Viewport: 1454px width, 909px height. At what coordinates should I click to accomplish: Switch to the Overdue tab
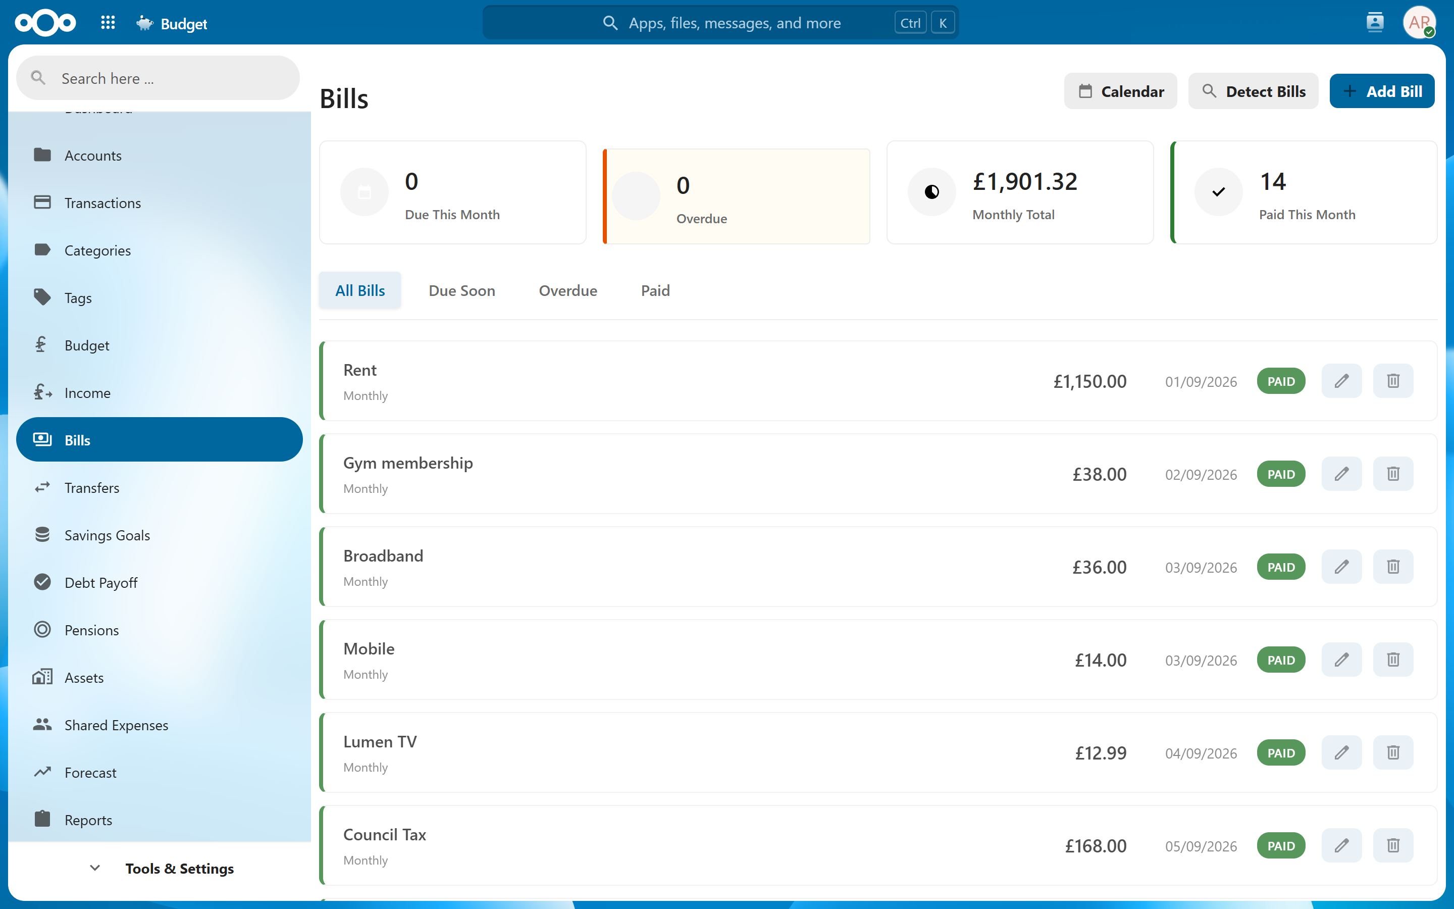point(568,290)
